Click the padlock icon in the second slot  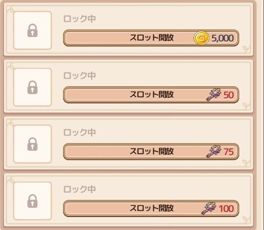click(x=32, y=87)
